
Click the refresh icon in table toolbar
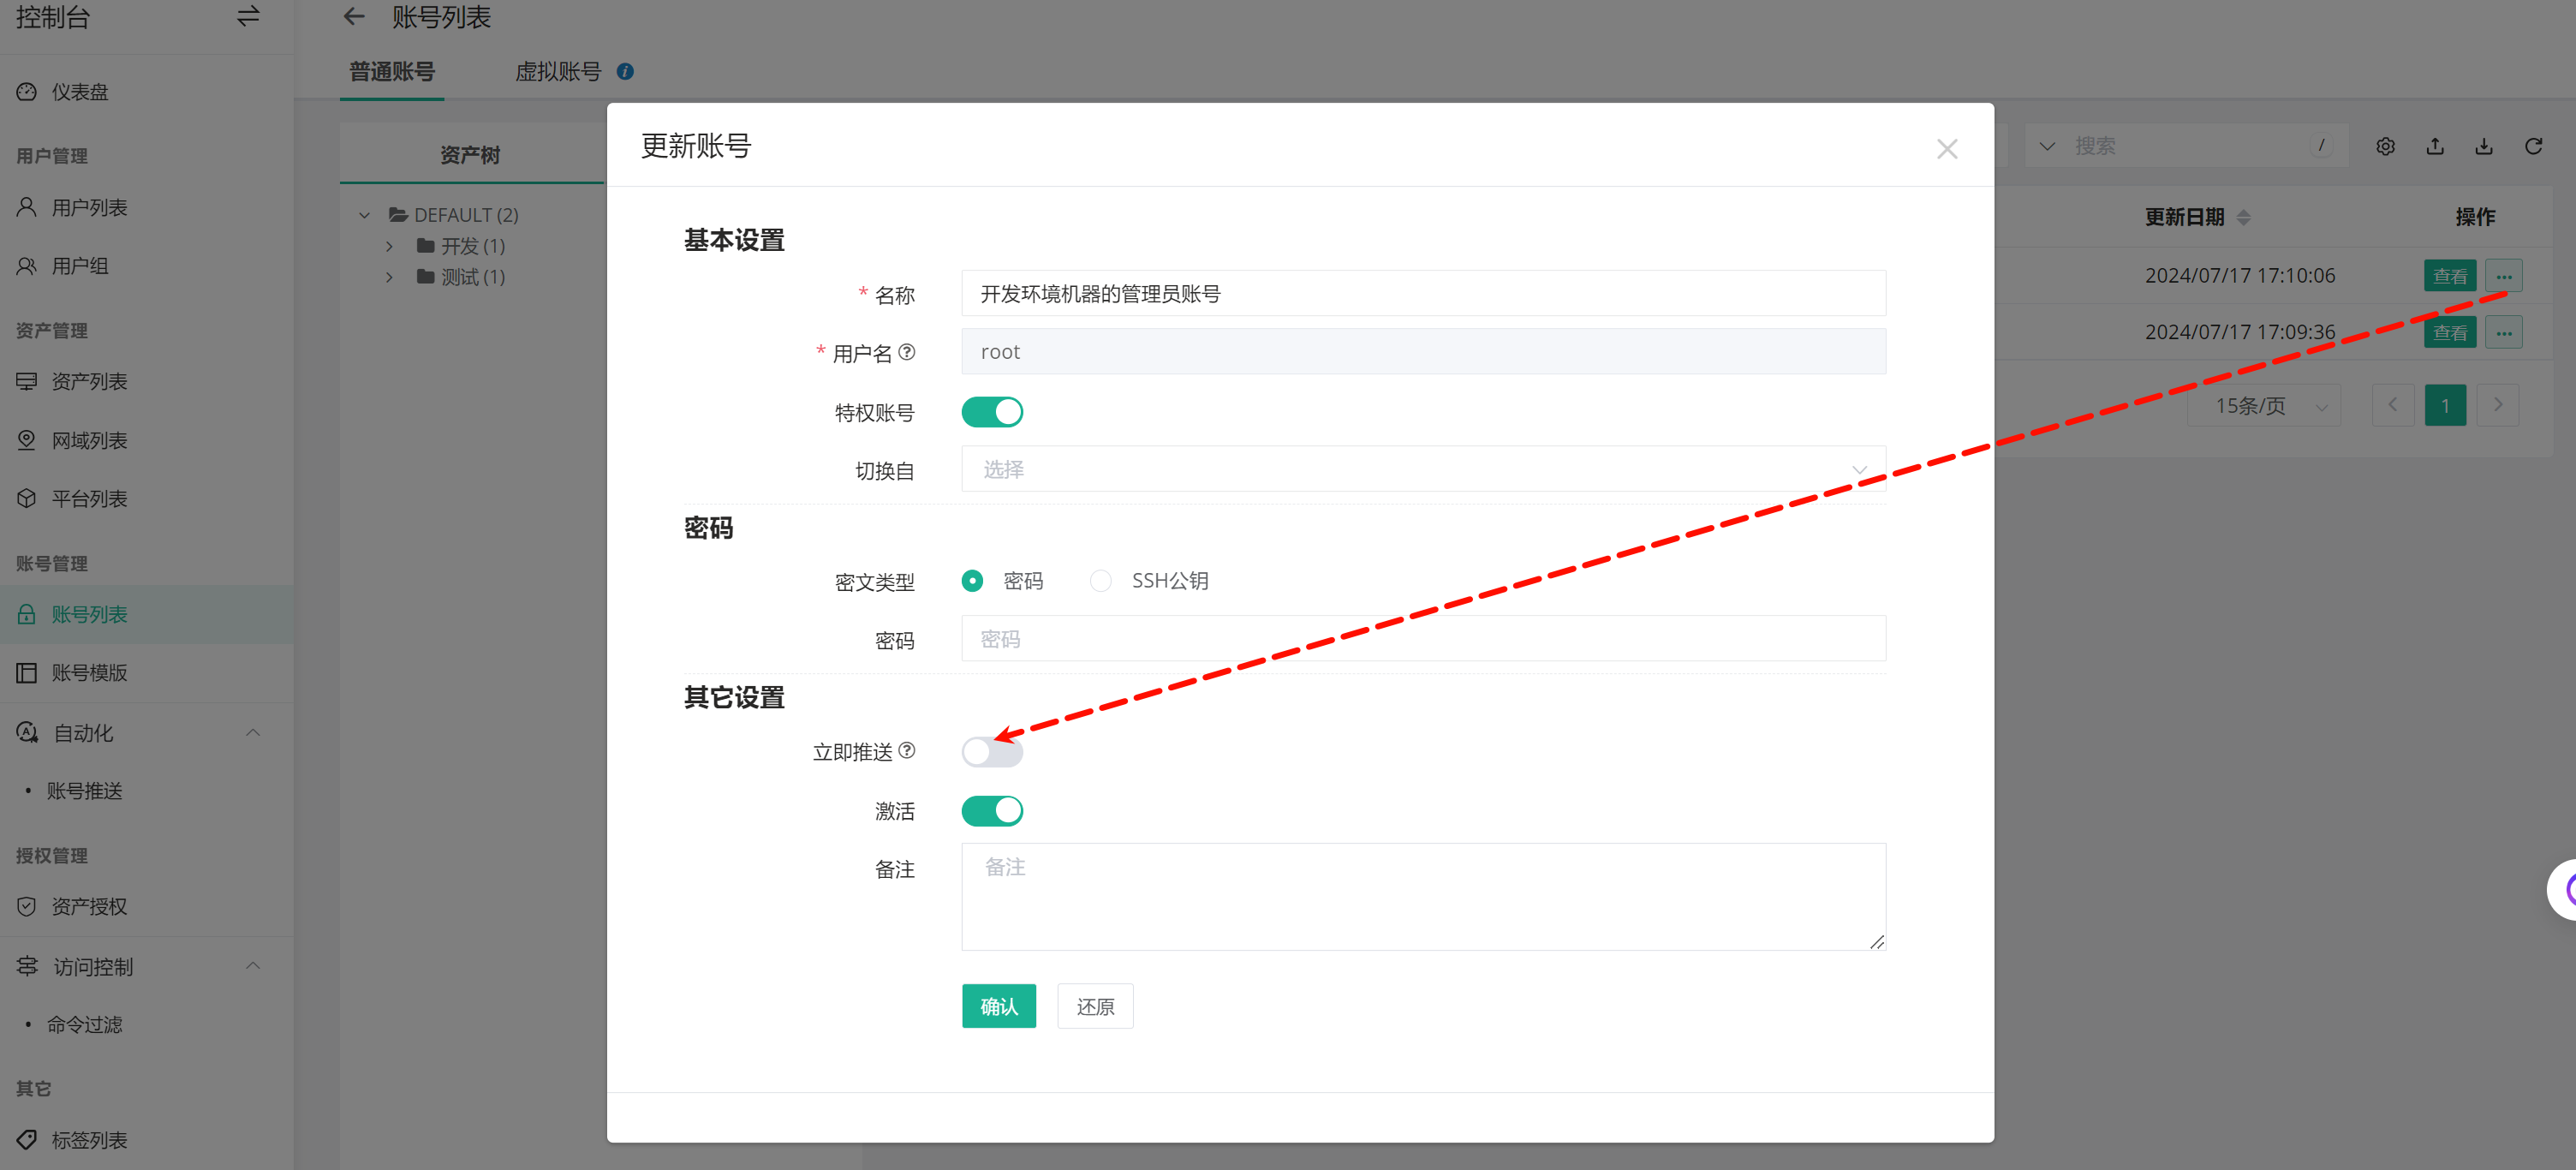point(2533,147)
